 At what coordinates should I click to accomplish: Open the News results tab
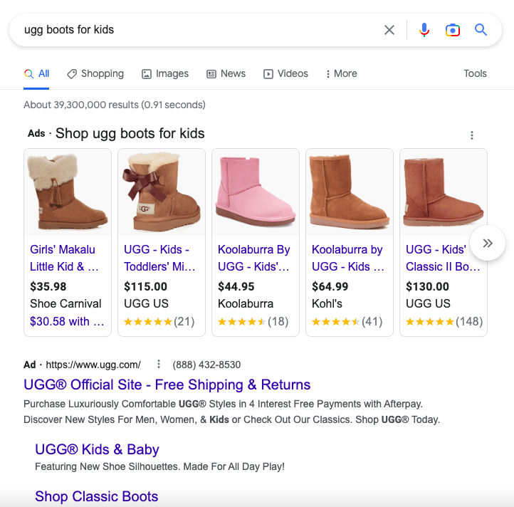(226, 74)
